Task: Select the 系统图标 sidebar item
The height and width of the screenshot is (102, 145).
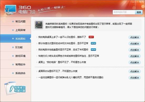Action: (16, 38)
